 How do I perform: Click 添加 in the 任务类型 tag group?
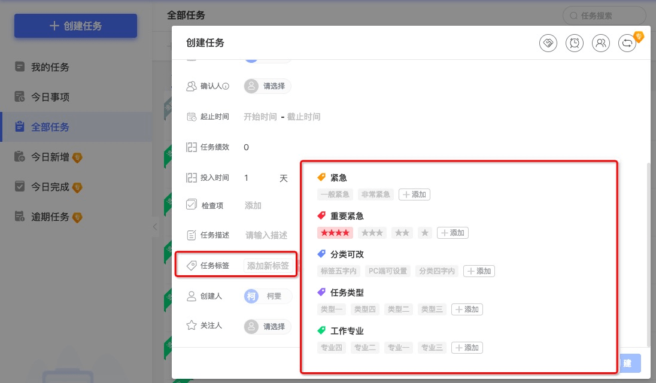pos(467,309)
